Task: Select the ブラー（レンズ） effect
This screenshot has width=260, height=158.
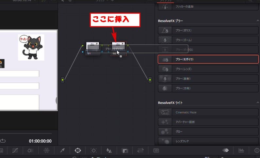Action: tap(208, 69)
